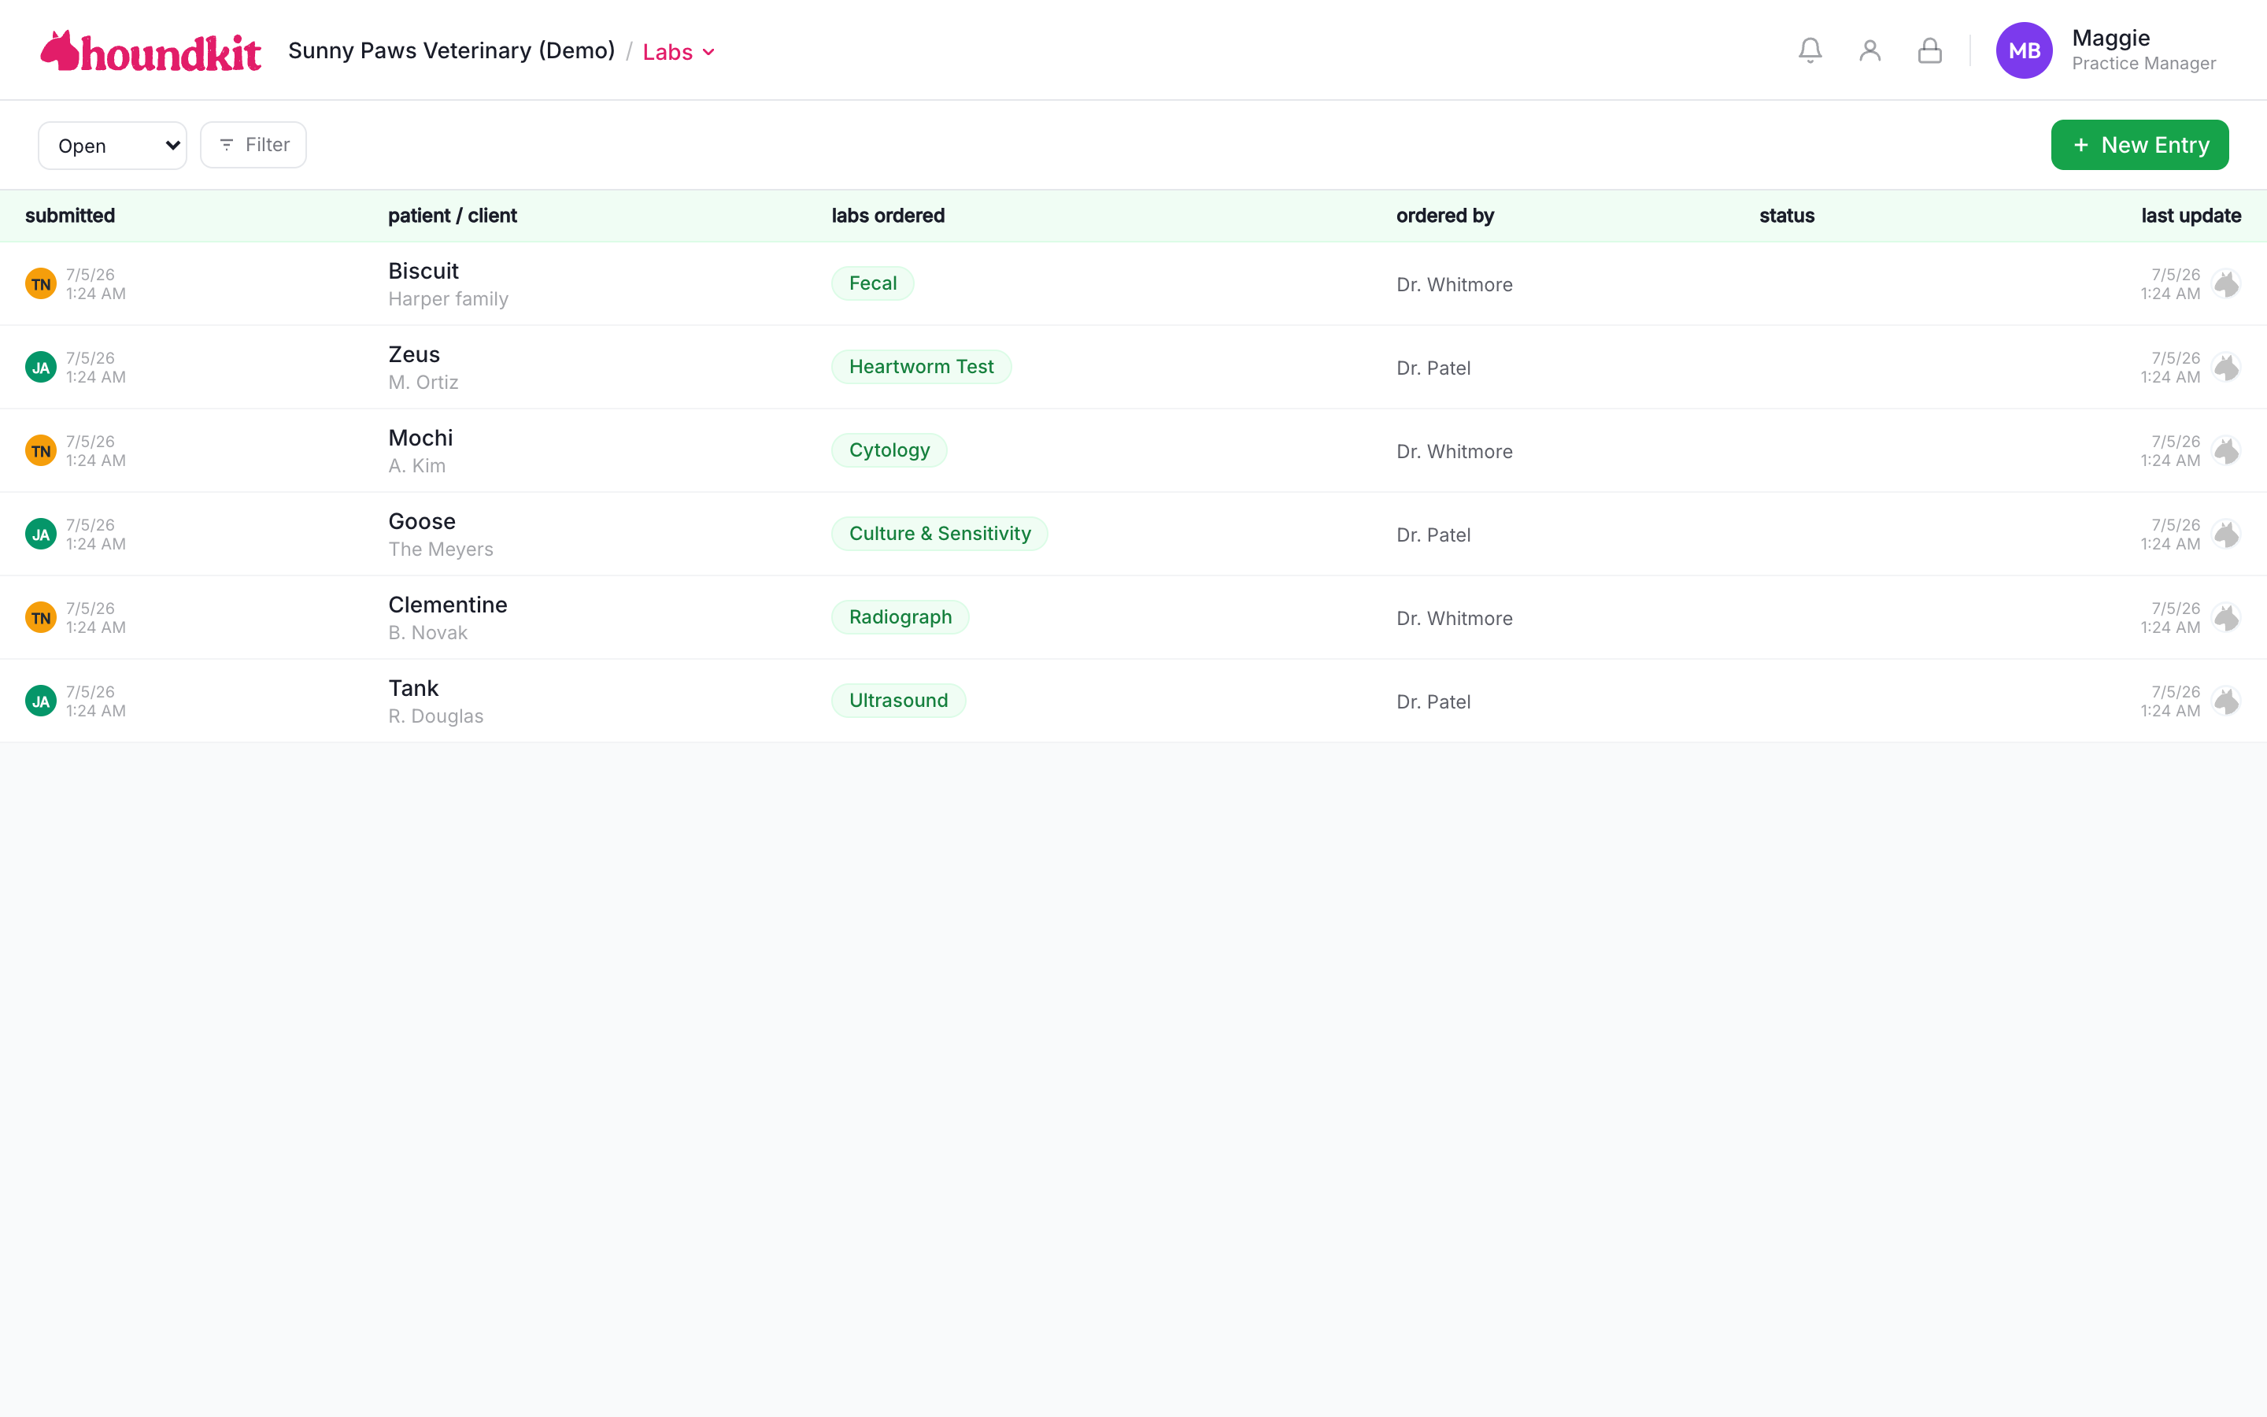2267x1417 pixels.
Task: Click the lock icon in header
Action: 1930,50
